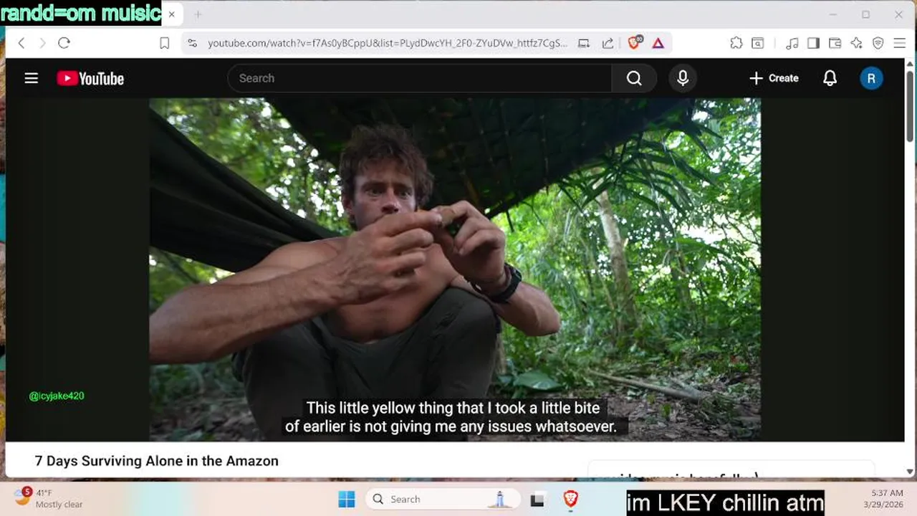Image resolution: width=917 pixels, height=516 pixels.
Task: Reload the current YouTube page
Action: [64, 43]
